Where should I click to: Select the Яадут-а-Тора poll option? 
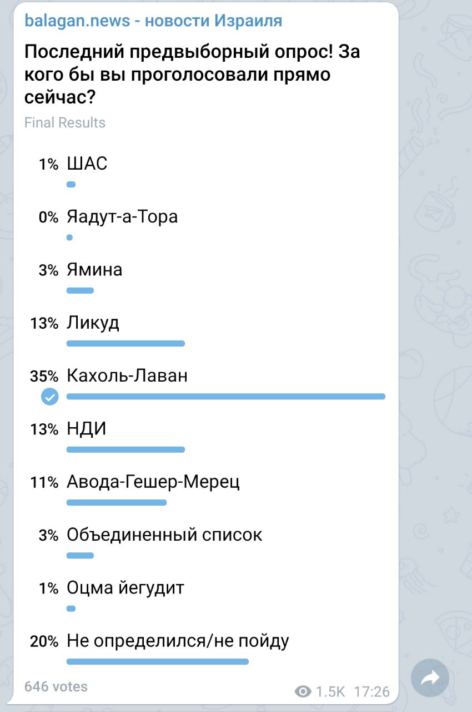click(x=122, y=216)
